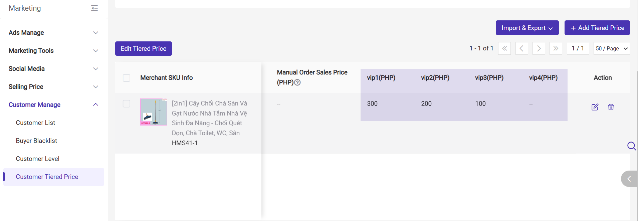Click the Add Tiered Price button
638x221 pixels.
(597, 28)
